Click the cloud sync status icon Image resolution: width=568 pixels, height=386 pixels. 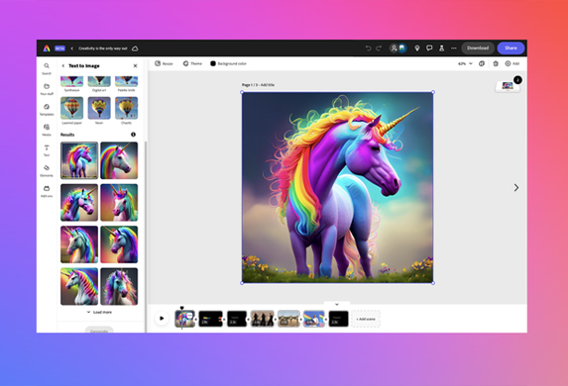[x=135, y=48]
